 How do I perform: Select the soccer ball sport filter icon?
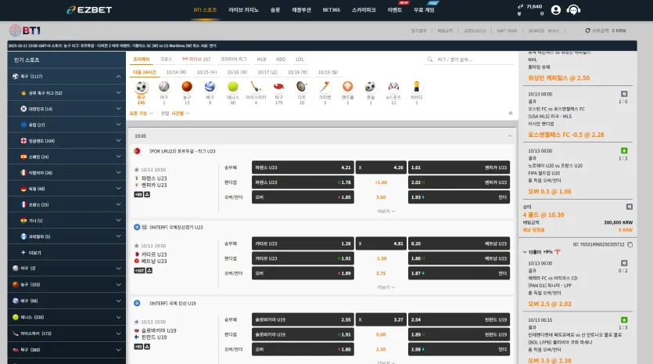click(x=142, y=87)
